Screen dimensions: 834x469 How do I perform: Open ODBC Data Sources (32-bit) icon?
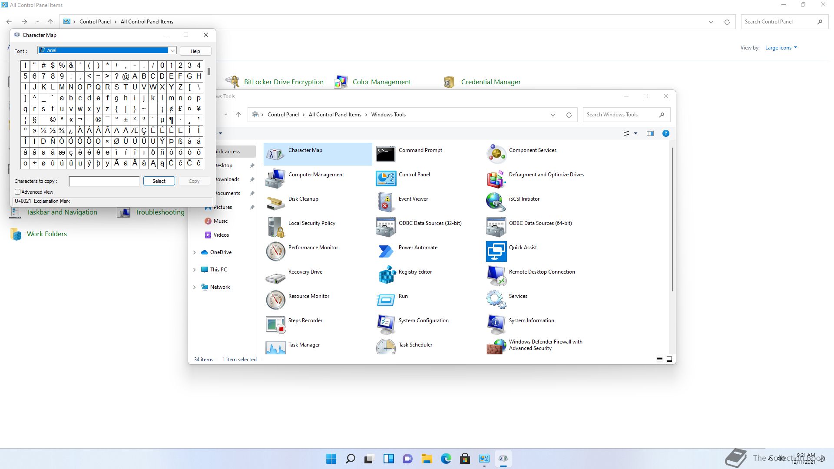(386, 227)
